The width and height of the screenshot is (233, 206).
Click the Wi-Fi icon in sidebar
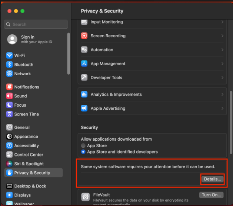pyautogui.click(x=10, y=55)
